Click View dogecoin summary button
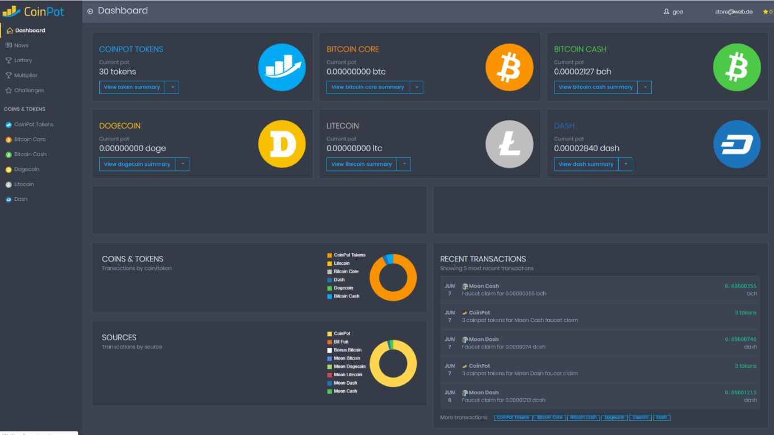The image size is (774, 435). [x=137, y=164]
